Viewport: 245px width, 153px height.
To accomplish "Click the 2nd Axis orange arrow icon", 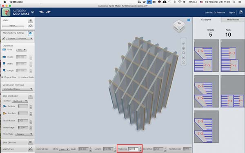I will 5,113.
